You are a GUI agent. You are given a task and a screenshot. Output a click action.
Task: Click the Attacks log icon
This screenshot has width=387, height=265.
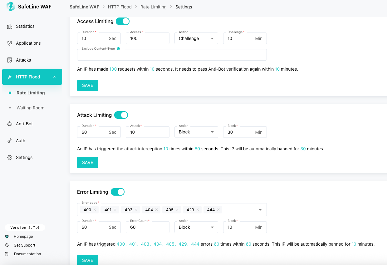10,60
